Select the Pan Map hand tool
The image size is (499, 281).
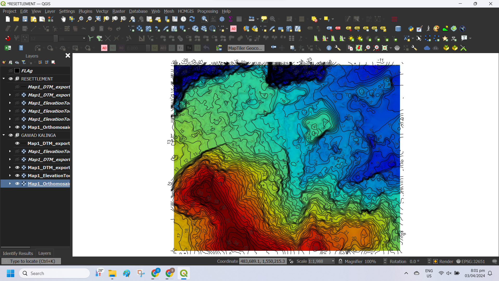[x=63, y=19]
